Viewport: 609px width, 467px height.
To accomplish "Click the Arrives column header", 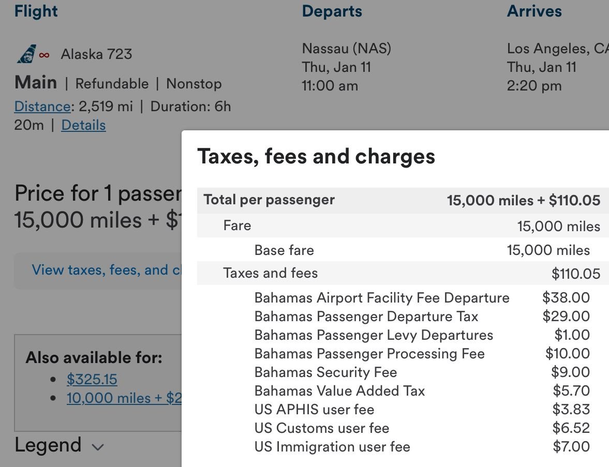I will point(534,11).
